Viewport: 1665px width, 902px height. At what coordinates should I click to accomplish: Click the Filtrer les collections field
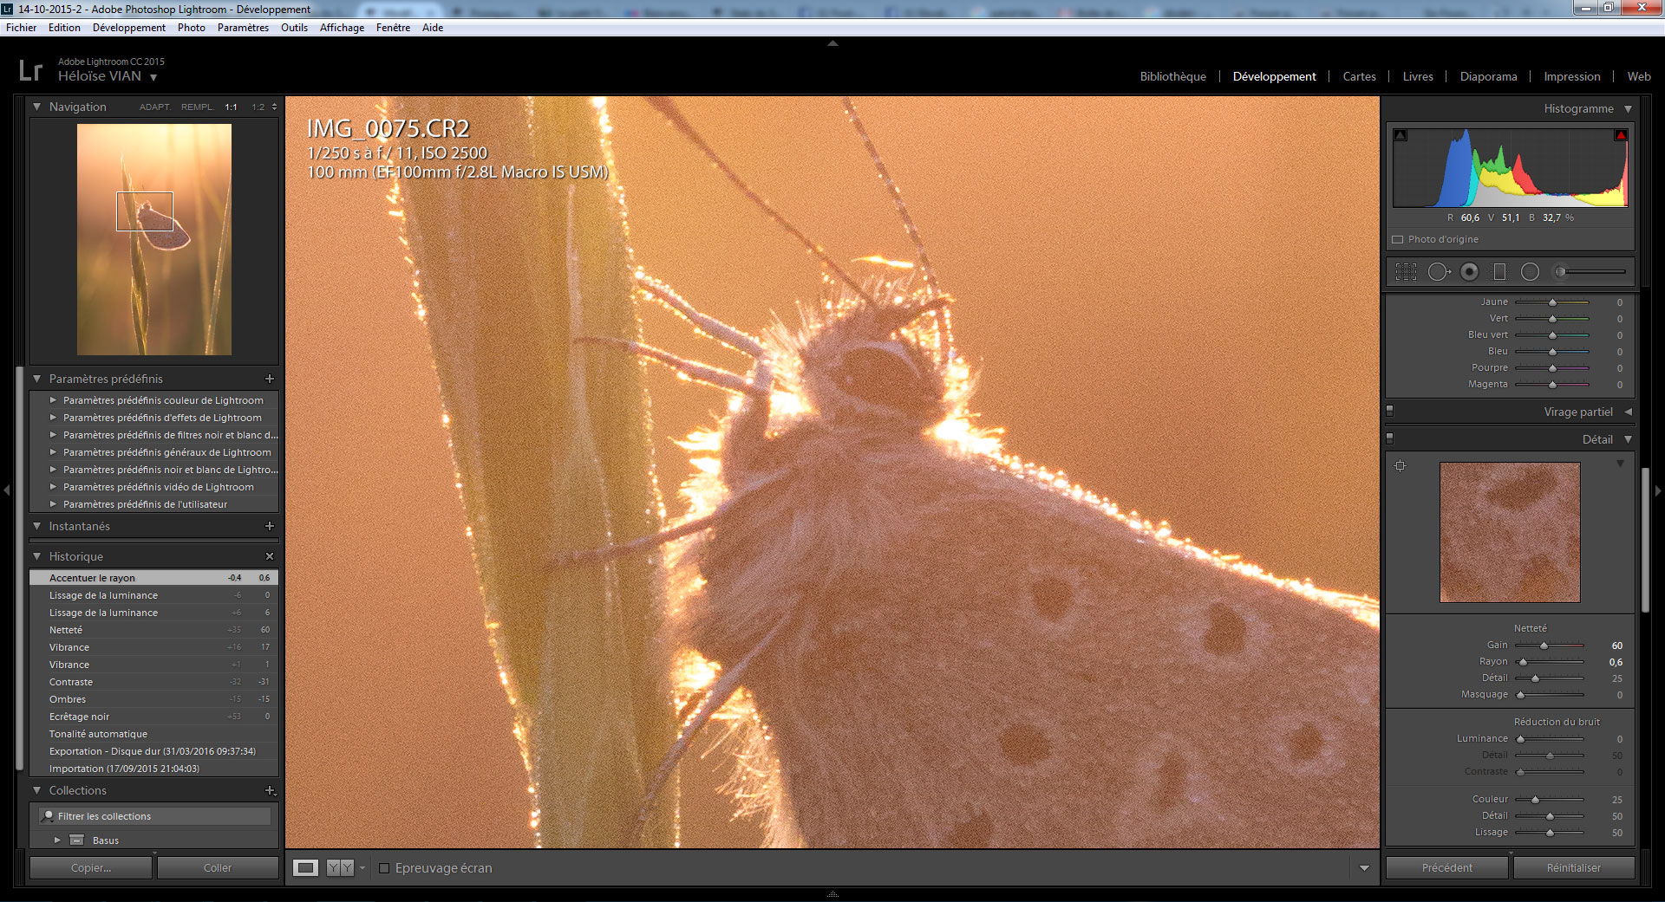tap(156, 816)
